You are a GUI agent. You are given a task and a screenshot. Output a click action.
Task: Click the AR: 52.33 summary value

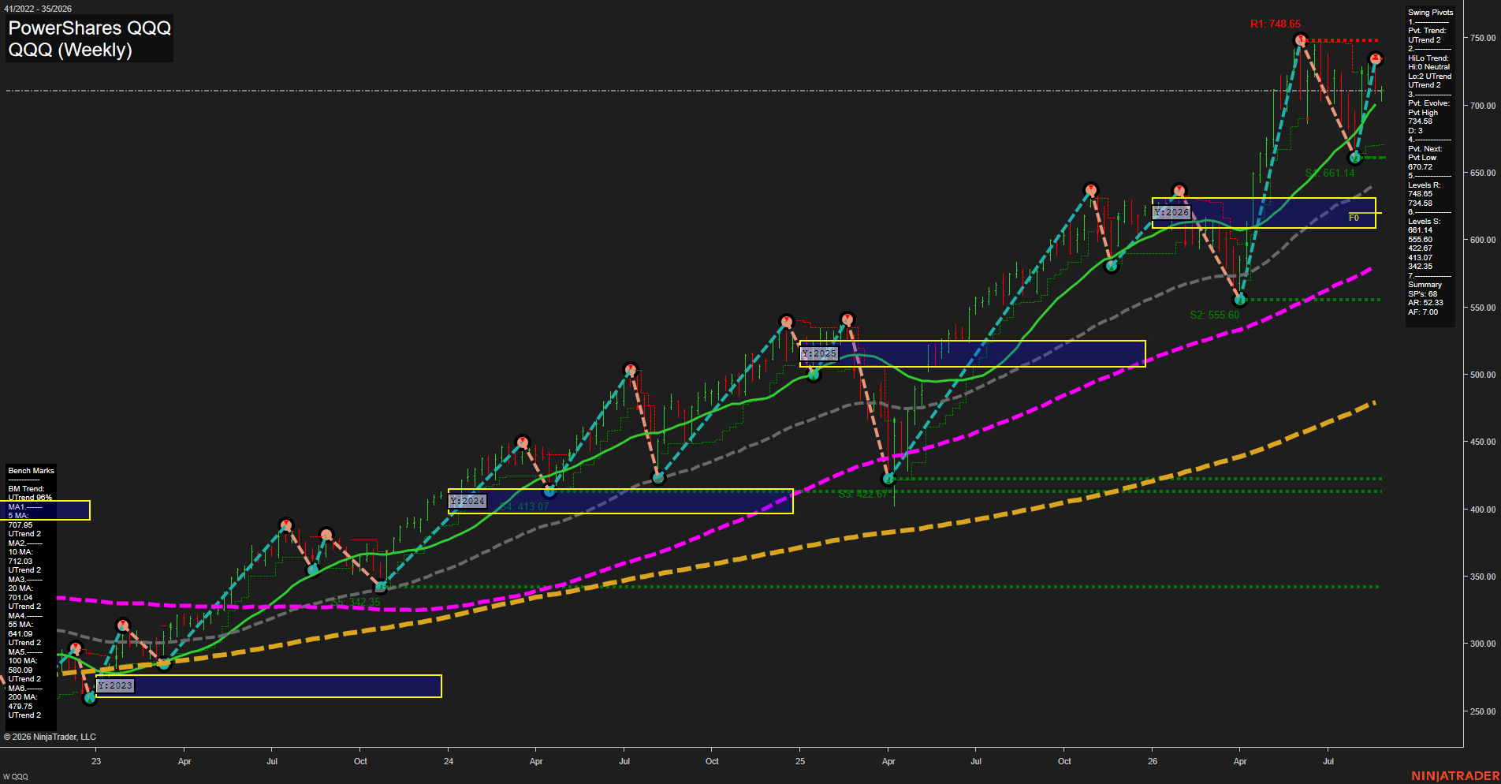tap(1425, 303)
